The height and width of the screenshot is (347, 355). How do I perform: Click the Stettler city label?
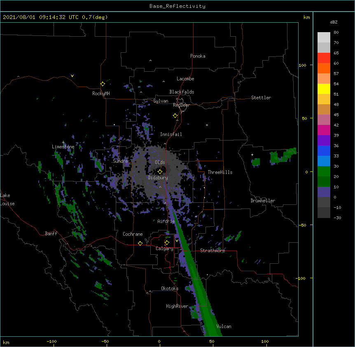(x=261, y=98)
